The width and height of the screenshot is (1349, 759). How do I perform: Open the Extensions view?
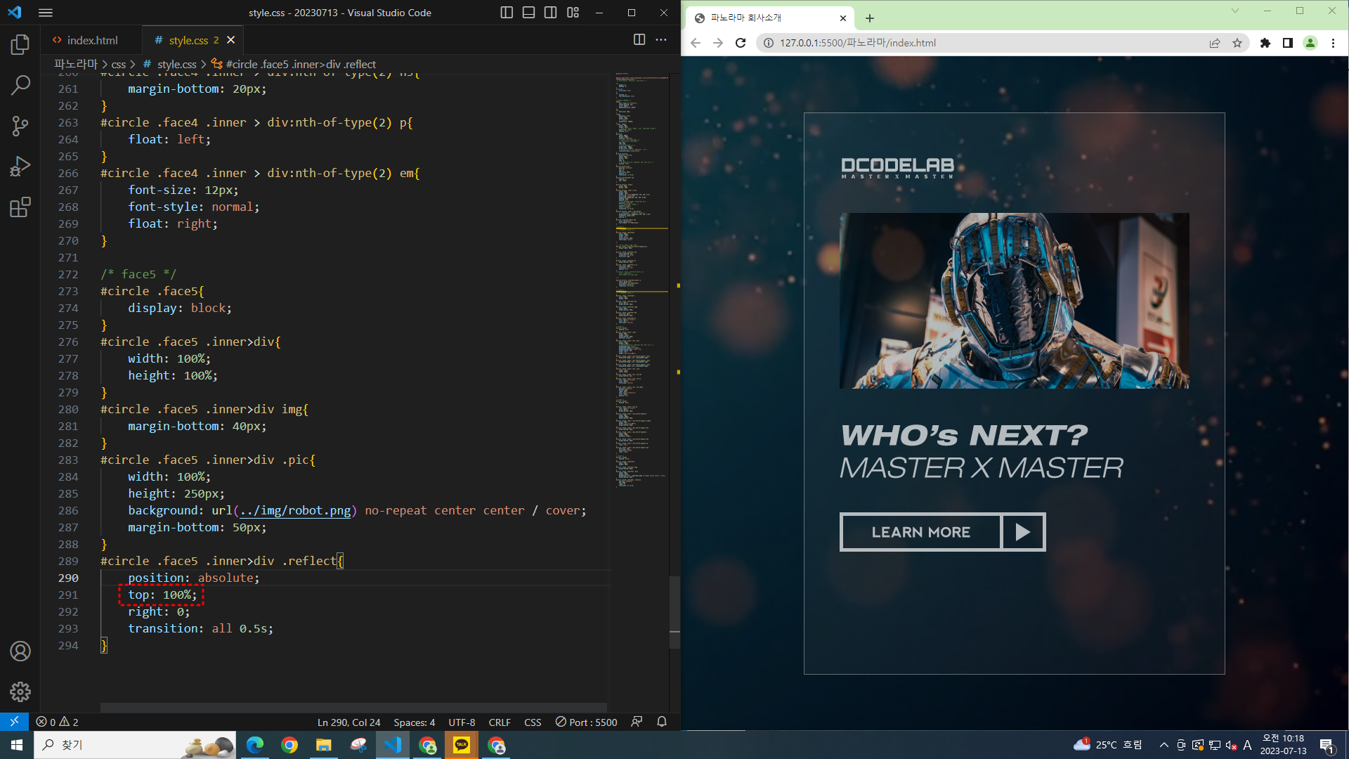tap(20, 207)
